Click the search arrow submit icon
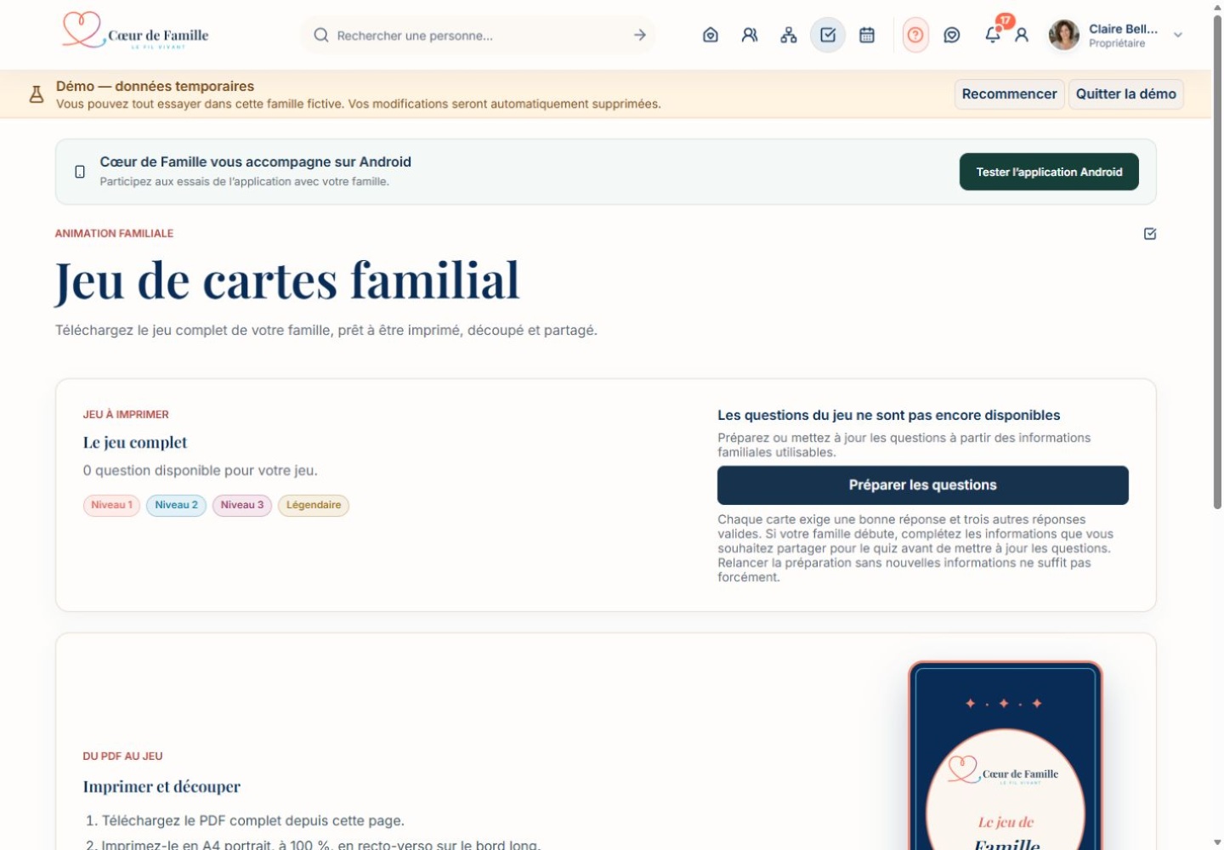This screenshot has width=1224, height=850. 640,35
